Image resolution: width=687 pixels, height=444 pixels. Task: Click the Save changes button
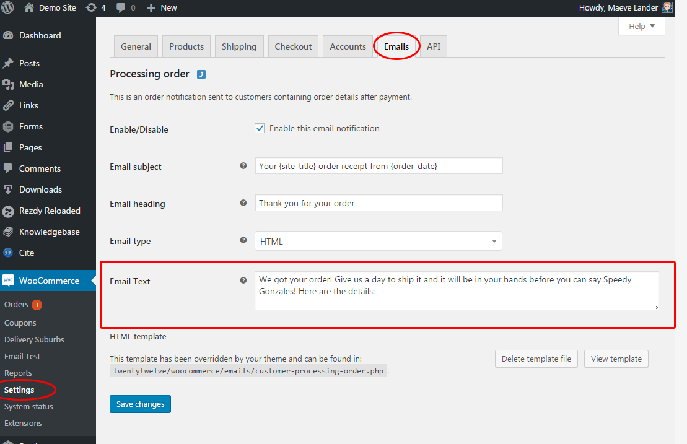click(140, 404)
